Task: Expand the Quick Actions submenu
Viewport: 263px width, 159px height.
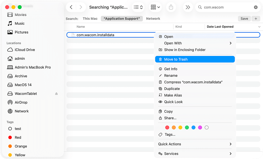Action: [169, 144]
